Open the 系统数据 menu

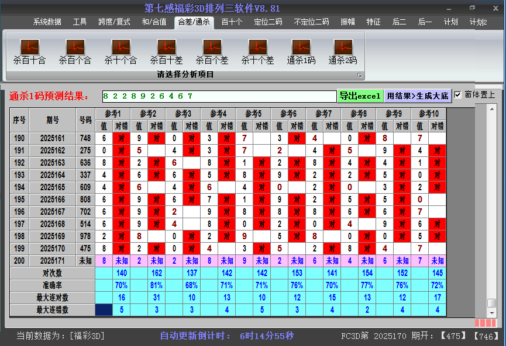tap(47, 22)
